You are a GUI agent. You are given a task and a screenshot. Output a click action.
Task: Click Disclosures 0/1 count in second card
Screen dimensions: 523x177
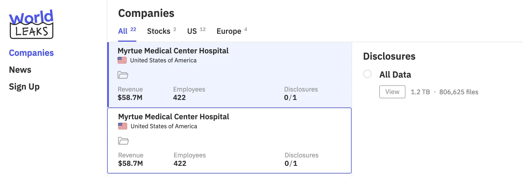(291, 163)
